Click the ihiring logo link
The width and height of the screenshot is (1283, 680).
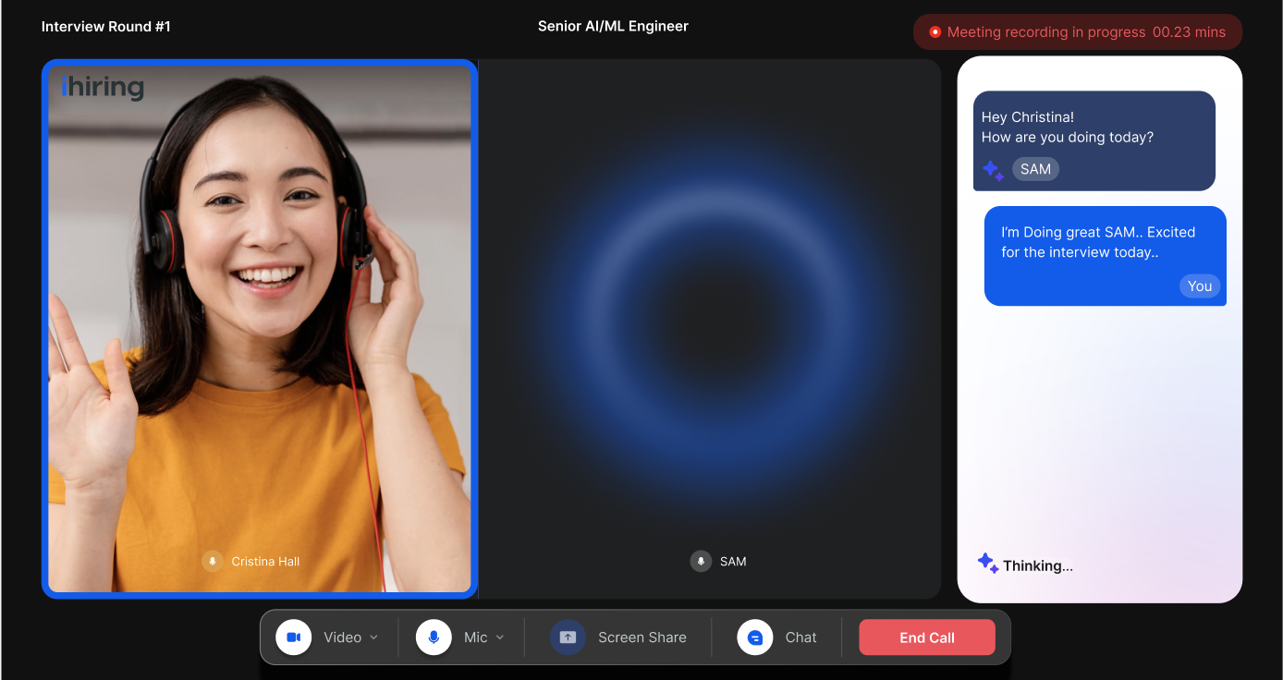pyautogui.click(x=103, y=86)
